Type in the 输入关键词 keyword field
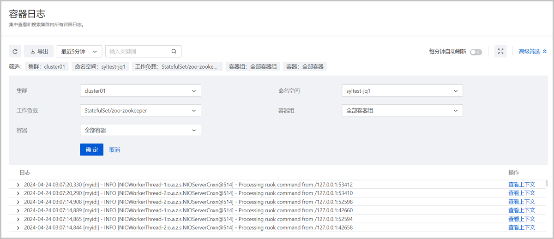This screenshot has height=239, width=554. (x=138, y=51)
